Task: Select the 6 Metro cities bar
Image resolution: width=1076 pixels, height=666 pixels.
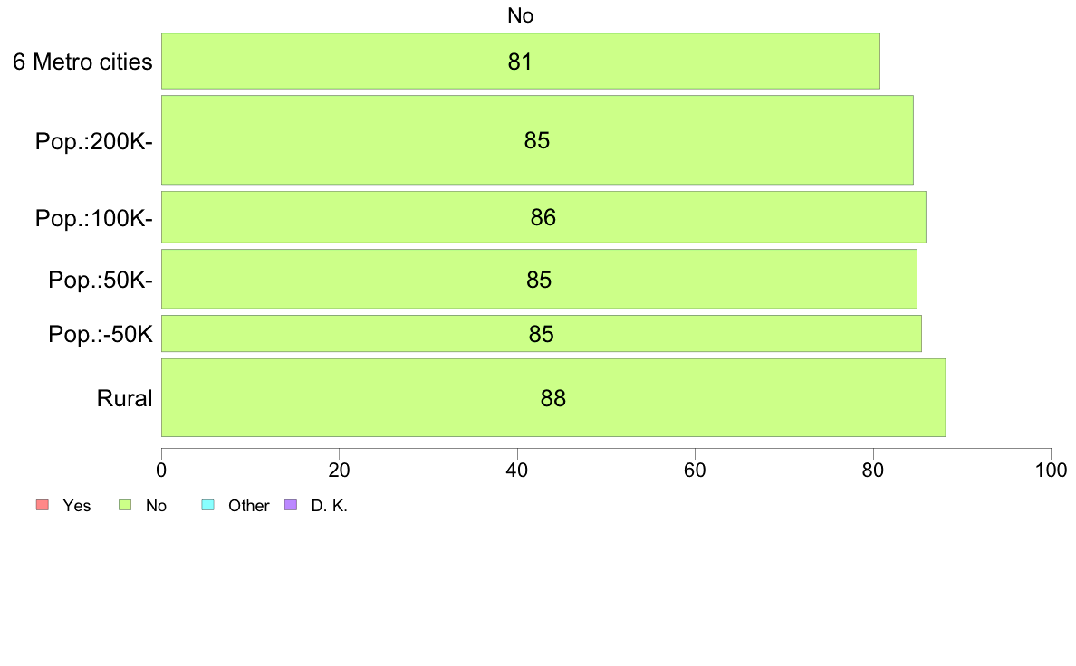Action: tap(521, 61)
